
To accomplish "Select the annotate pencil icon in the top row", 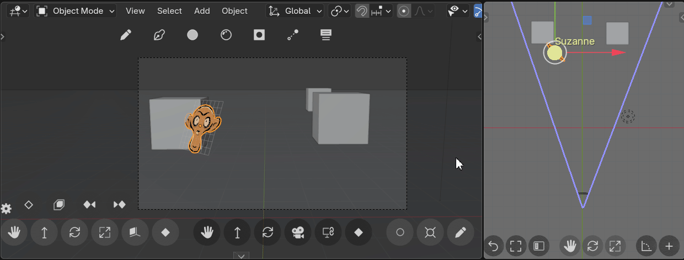I will [x=126, y=35].
